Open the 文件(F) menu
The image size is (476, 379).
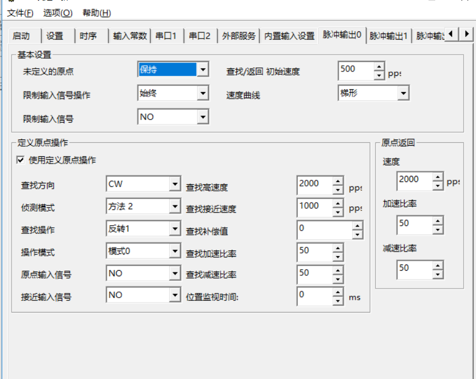tap(20, 13)
